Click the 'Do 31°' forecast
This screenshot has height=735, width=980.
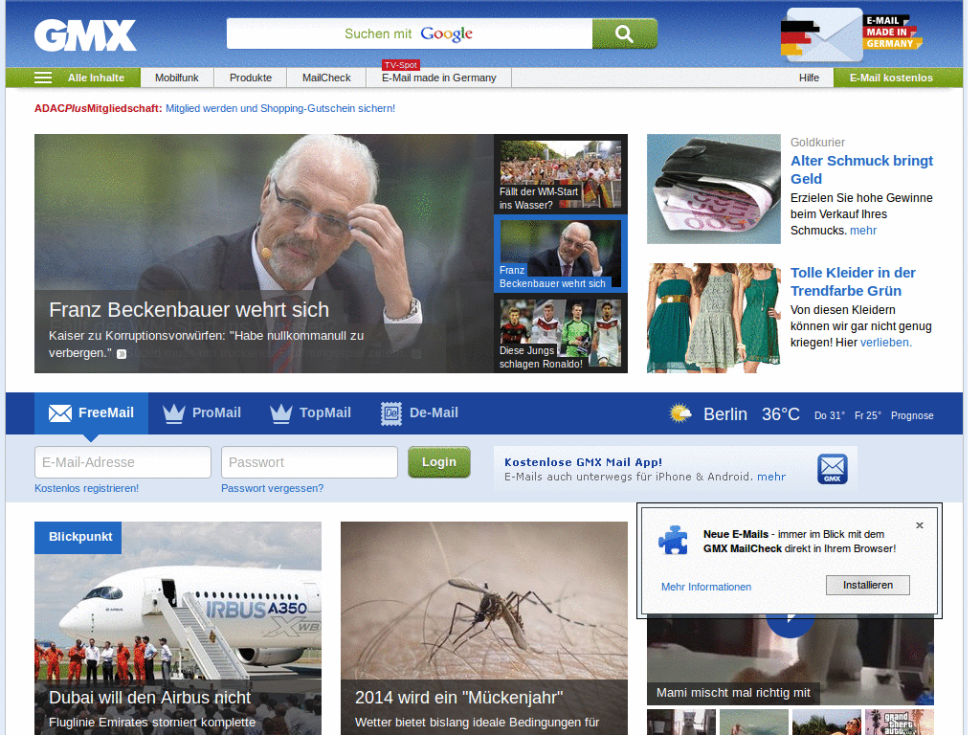(830, 415)
